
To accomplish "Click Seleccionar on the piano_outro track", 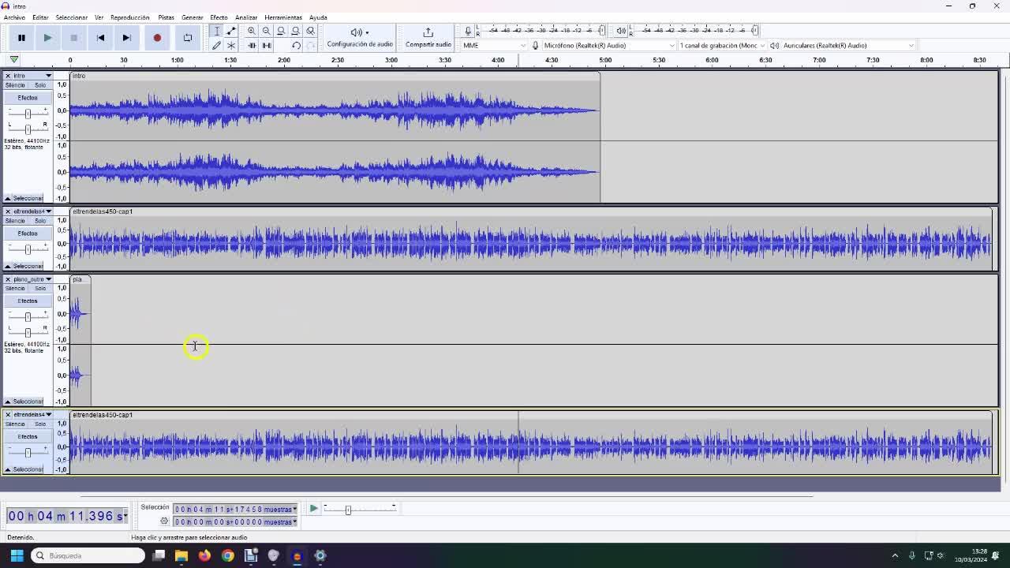I will (x=28, y=402).
